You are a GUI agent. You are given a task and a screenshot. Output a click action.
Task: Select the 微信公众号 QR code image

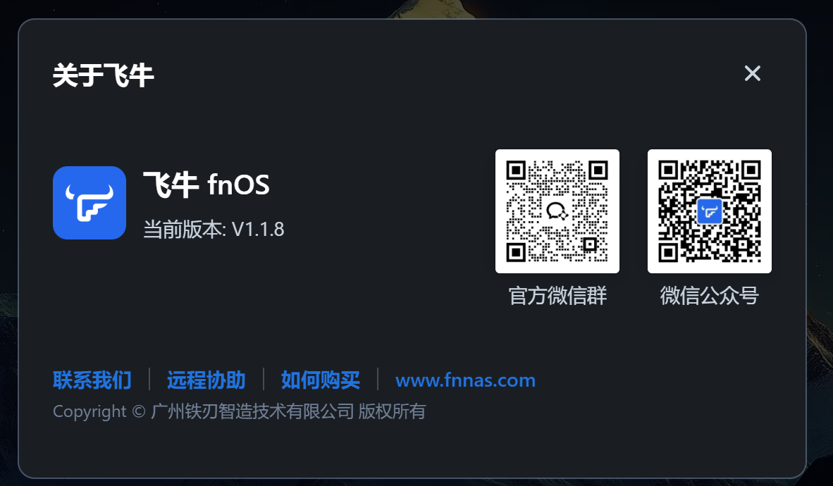pos(709,211)
